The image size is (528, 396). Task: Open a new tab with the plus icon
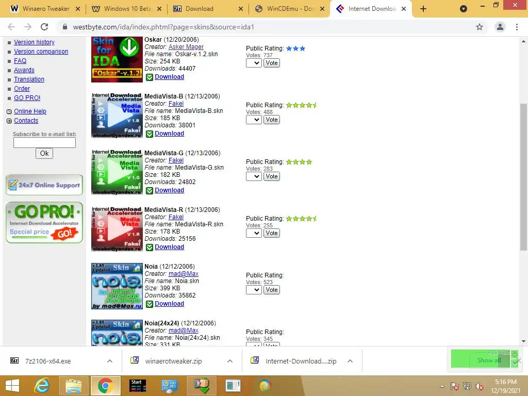pos(423,9)
